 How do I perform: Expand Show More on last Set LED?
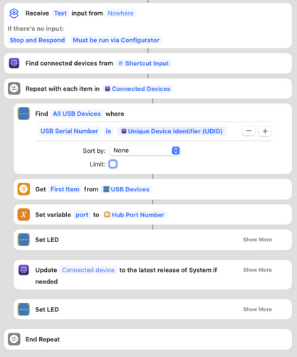[257, 309]
